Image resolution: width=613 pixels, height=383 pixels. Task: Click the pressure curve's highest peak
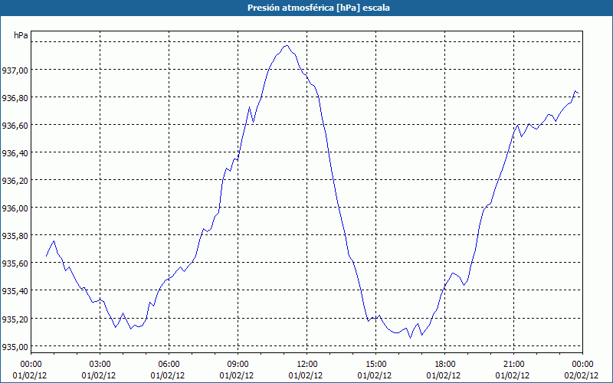click(x=287, y=45)
